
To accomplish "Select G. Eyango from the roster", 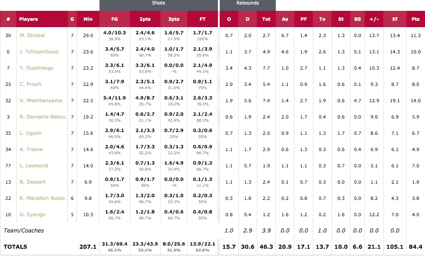I will 32,214.
